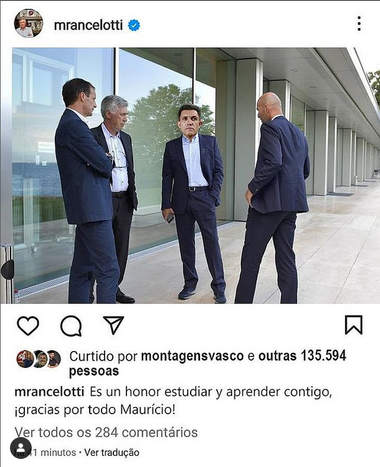
Task: Click Ver tradução link
Action: [x=112, y=453]
